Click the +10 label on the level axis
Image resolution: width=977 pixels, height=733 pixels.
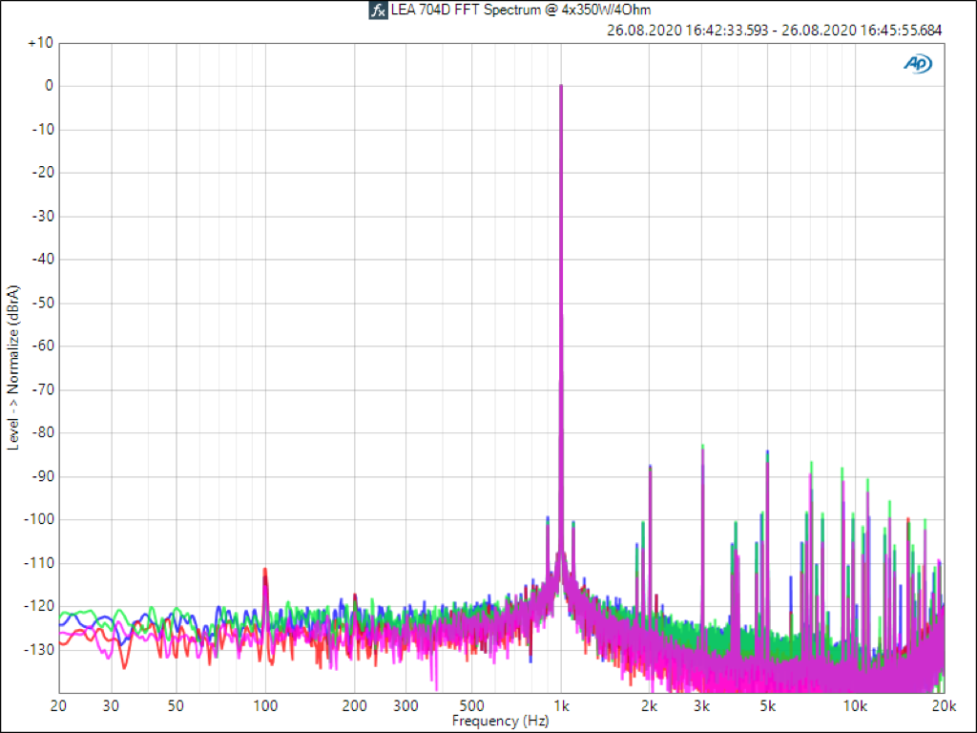tap(40, 43)
